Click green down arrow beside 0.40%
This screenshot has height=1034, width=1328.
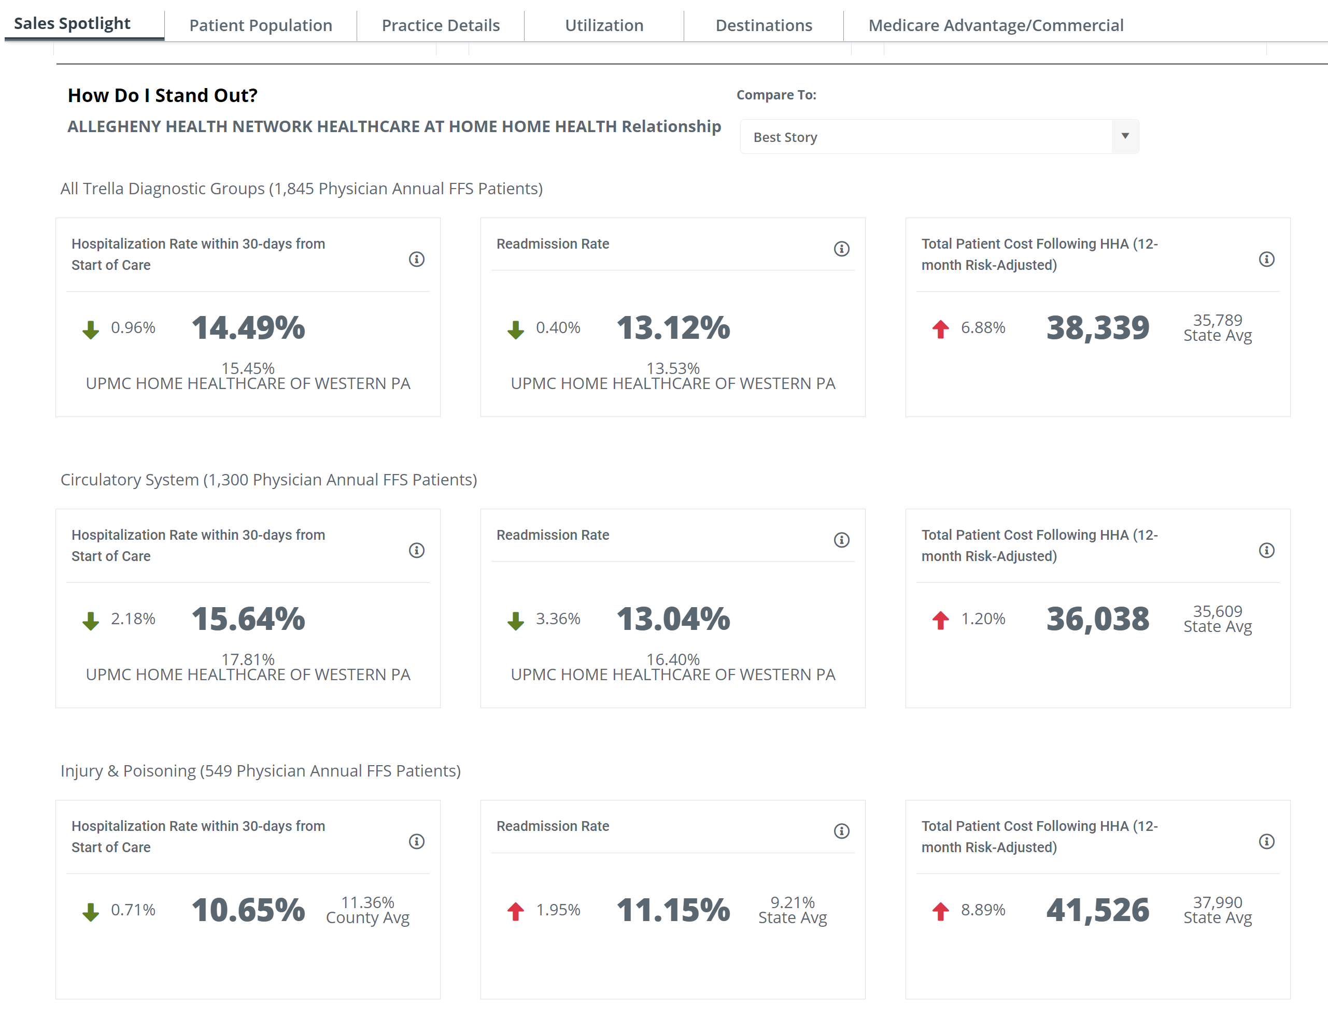(x=516, y=330)
